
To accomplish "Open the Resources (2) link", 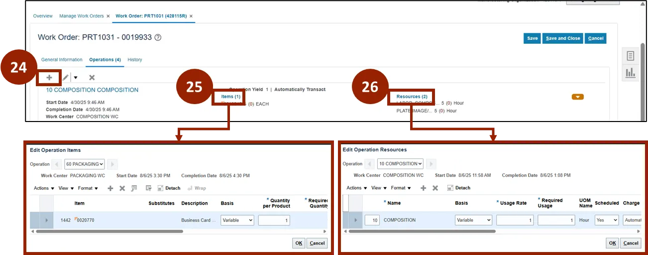I will (x=412, y=96).
